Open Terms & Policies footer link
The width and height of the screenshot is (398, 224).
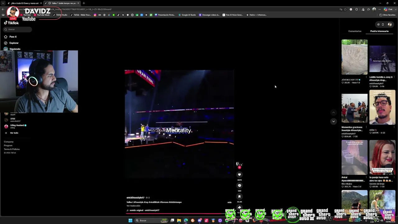[12, 149]
